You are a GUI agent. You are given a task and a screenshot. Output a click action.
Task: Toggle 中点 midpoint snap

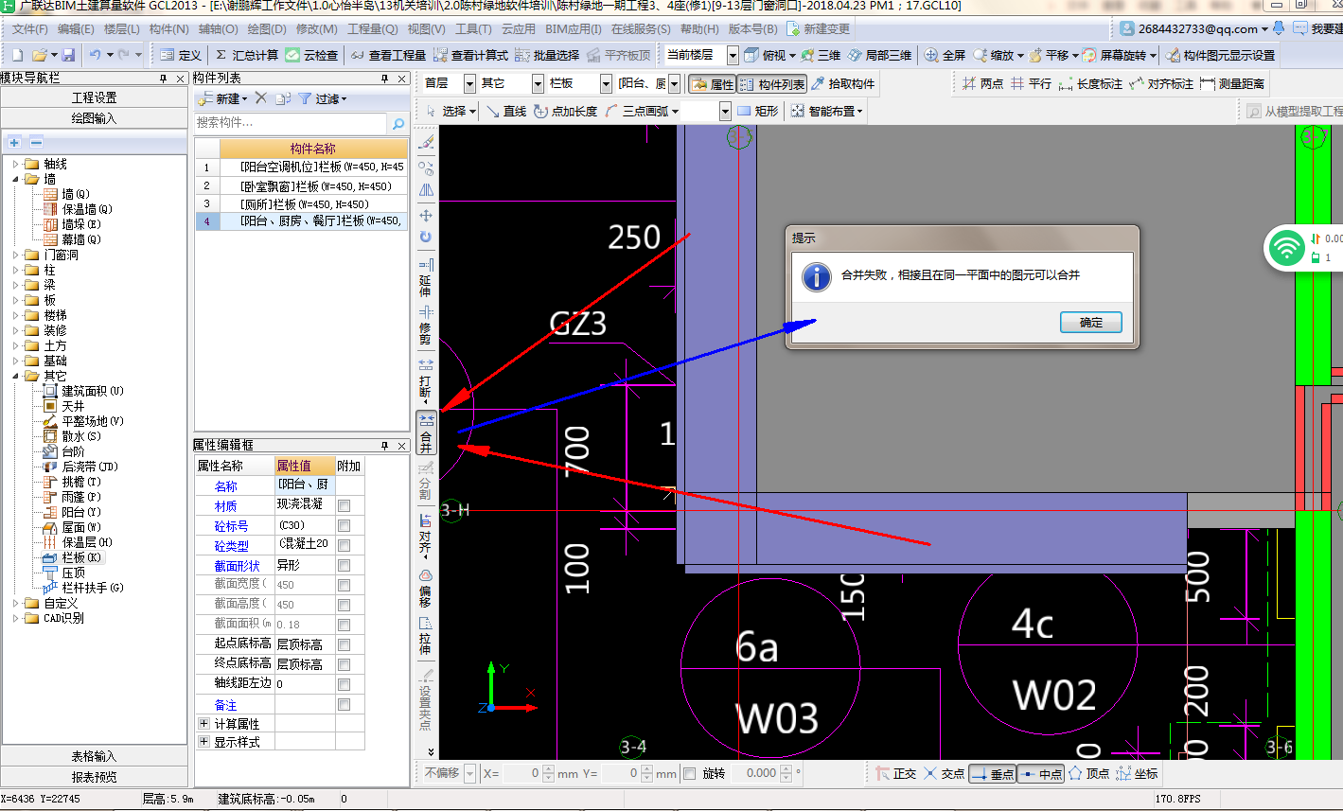pos(1041,773)
